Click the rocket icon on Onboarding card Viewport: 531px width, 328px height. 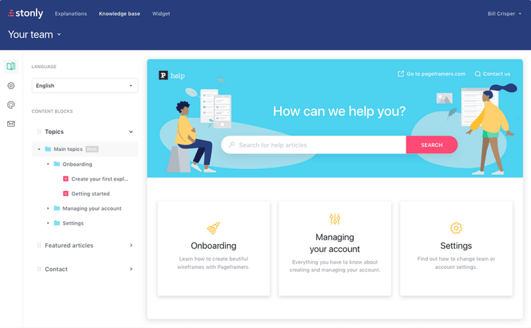(213, 228)
